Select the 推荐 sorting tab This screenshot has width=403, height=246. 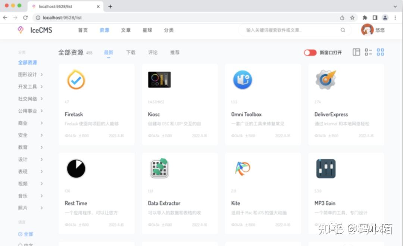pos(175,52)
